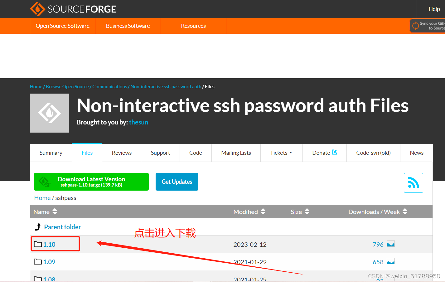
Task: Click the 2021-01-29 date for 1.09
Action: point(250,262)
